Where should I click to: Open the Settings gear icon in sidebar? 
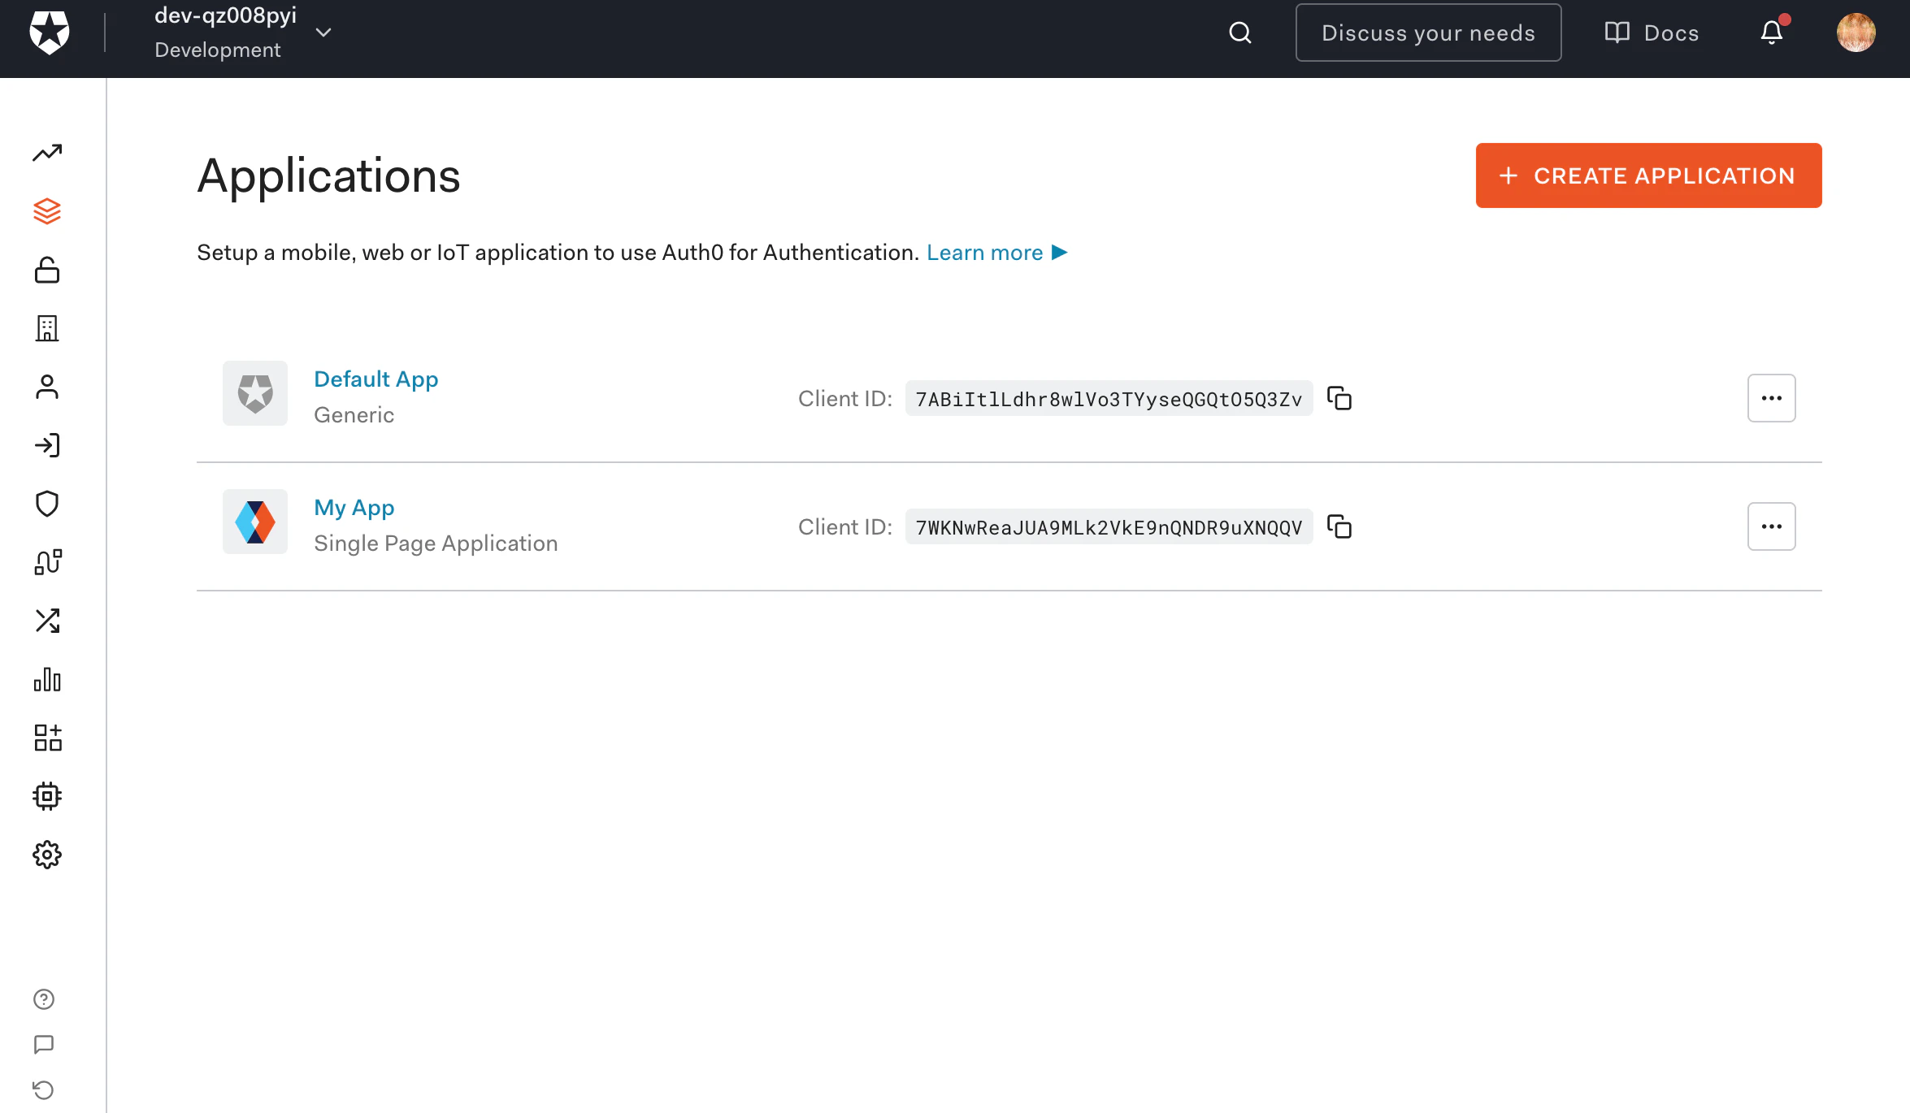pyautogui.click(x=47, y=855)
